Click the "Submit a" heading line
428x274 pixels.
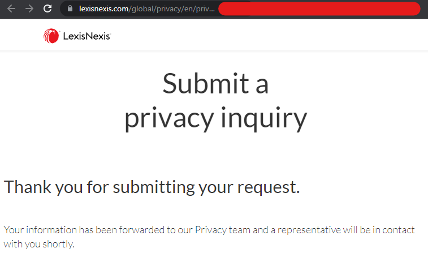(215, 84)
